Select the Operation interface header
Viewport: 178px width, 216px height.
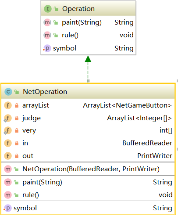88,9
